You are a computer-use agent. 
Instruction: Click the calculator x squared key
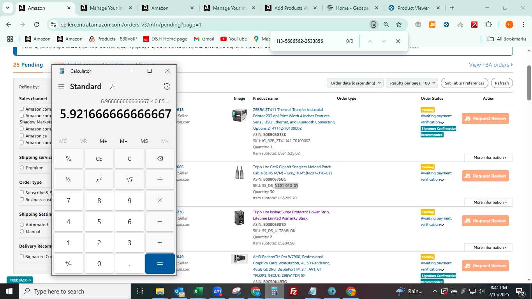[99, 179]
